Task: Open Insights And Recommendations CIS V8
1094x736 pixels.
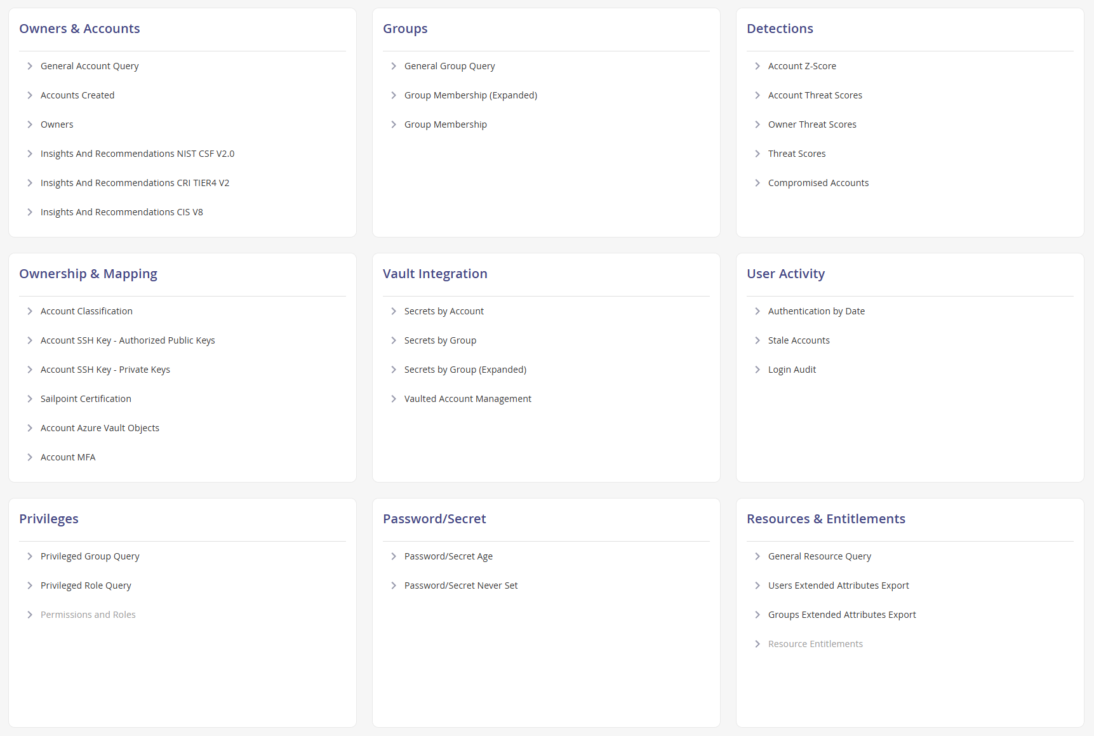Action: 121,212
